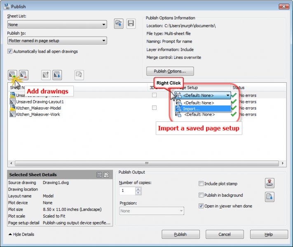
Task: Click the Status column header
Action: pyautogui.click(x=239, y=88)
